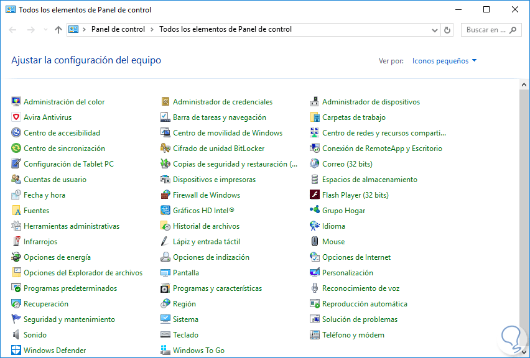Expand chevron after 'Panel de control' breadcrumb
Viewport: 530px width, 358px height.
[x=152, y=30]
